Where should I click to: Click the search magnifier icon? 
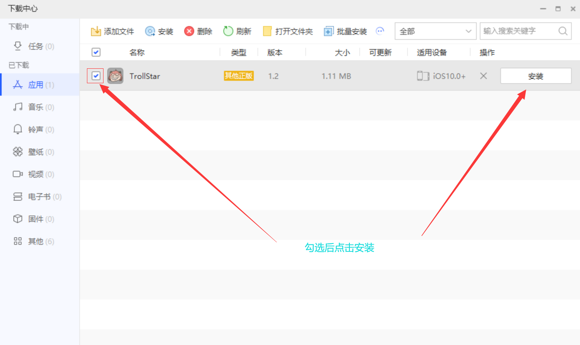[563, 31]
